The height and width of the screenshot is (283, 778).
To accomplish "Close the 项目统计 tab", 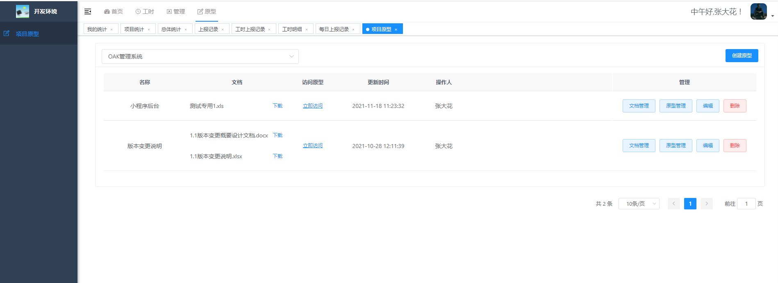I will (x=149, y=29).
